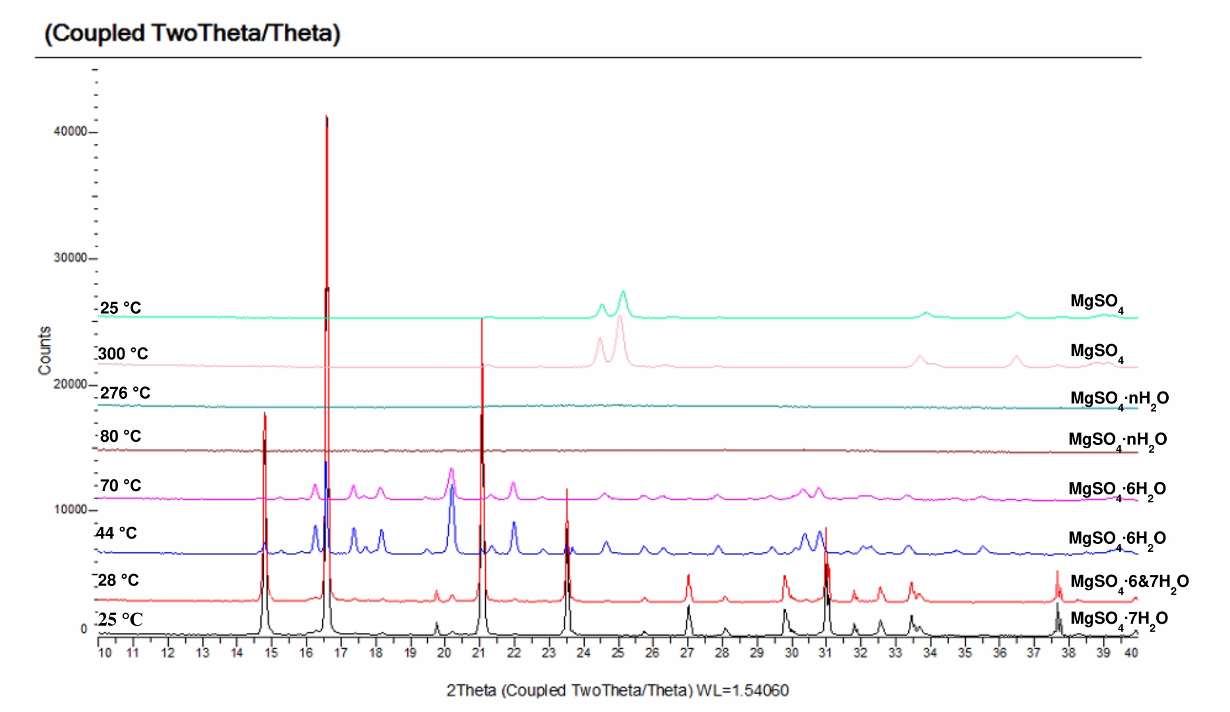Click the x-axis tick labeled 40
The image size is (1230, 712).
pyautogui.click(x=1131, y=653)
